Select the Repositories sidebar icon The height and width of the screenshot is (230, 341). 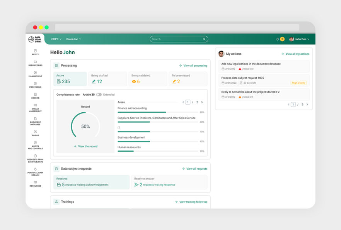[34, 63]
